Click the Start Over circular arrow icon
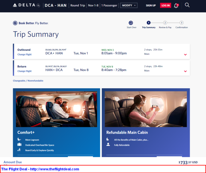 (x=131, y=23)
